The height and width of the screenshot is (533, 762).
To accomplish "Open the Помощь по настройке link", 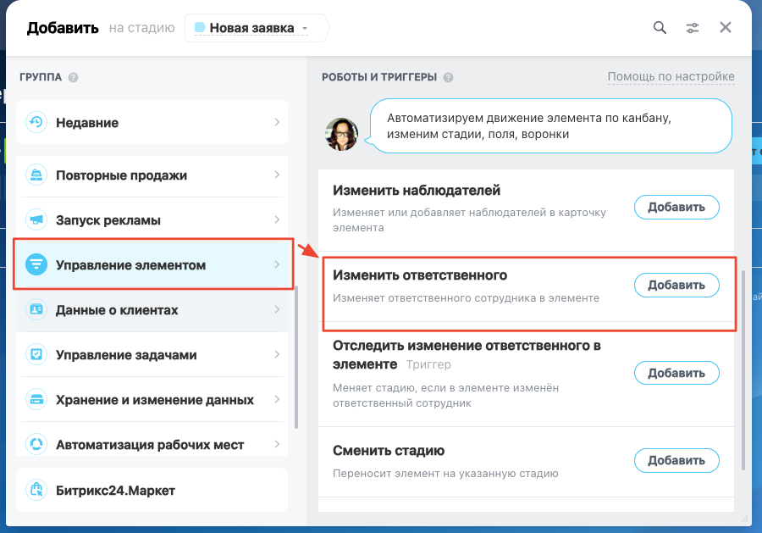I will point(671,77).
